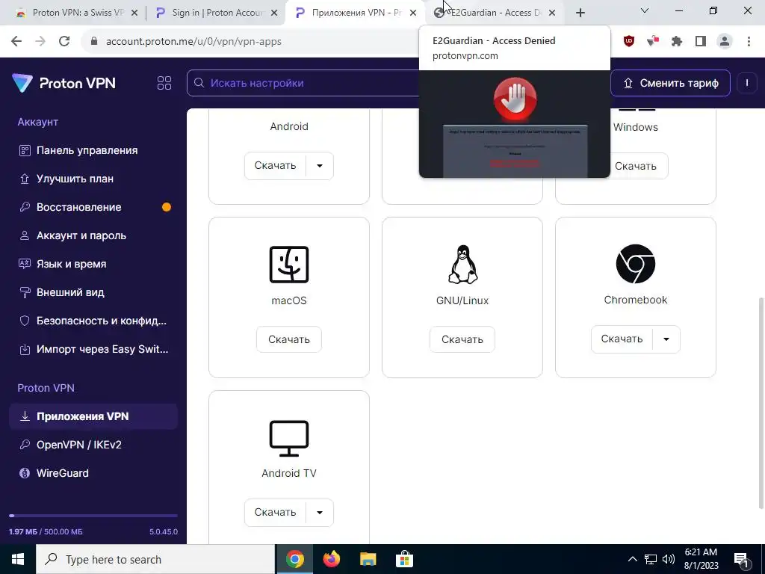Viewport: 765px width, 574px height.
Task: Open WireGuard section
Action: point(93,473)
